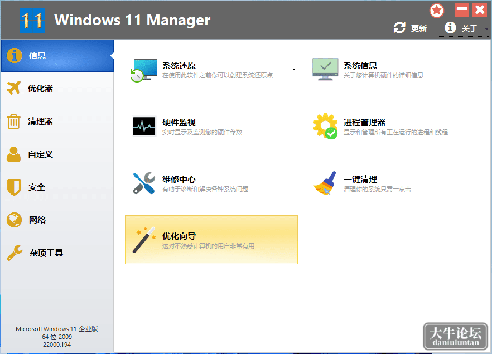492x354 pixels.
Task: Open the 清理器 section
Action: (x=57, y=122)
